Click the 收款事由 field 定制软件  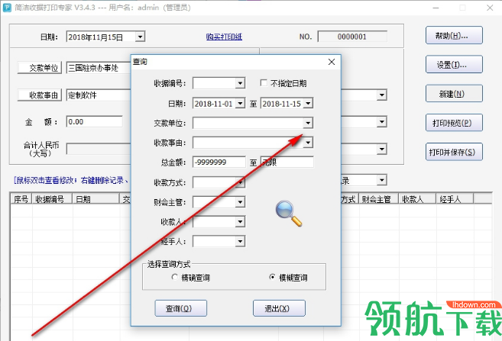pos(99,95)
